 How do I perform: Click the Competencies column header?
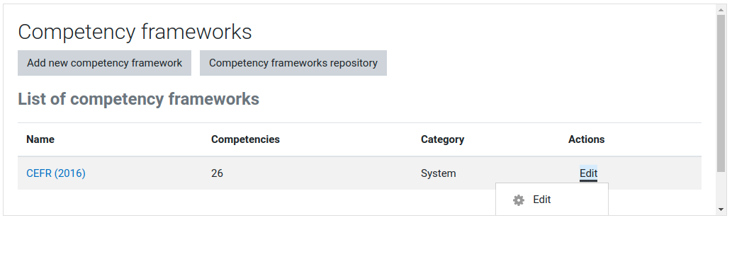point(246,139)
